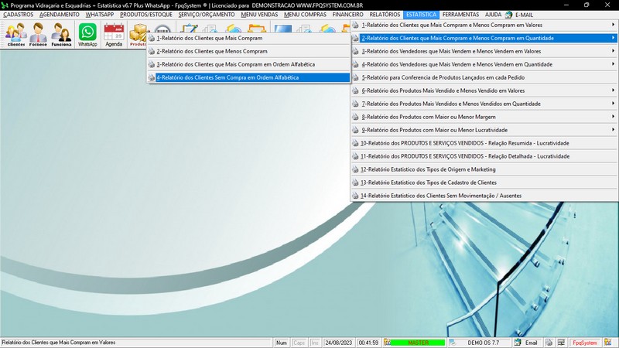Open the FINANCEIRO menu

point(347,15)
